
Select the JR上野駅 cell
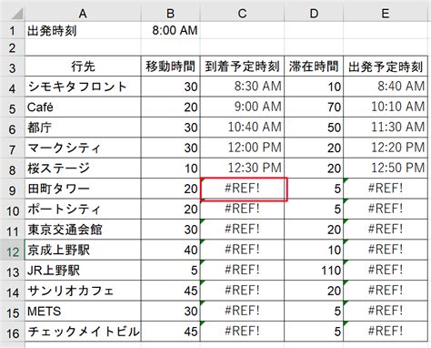tap(83, 271)
